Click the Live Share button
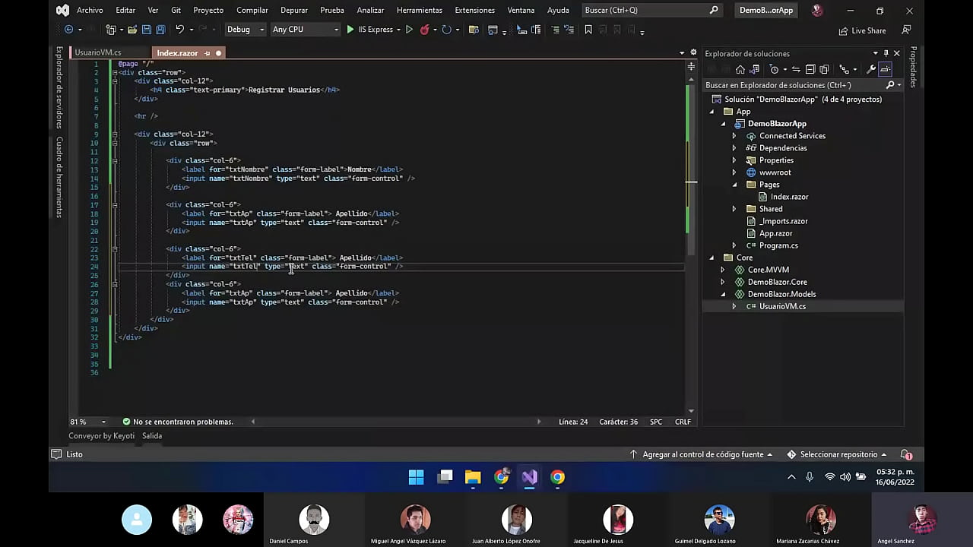 tap(862, 30)
